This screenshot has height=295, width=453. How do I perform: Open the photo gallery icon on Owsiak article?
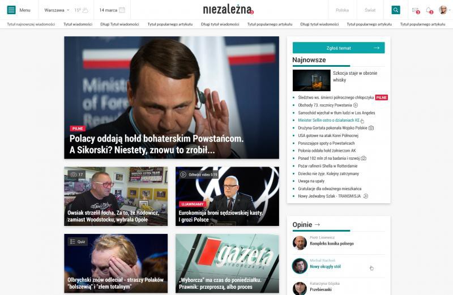(x=74, y=174)
